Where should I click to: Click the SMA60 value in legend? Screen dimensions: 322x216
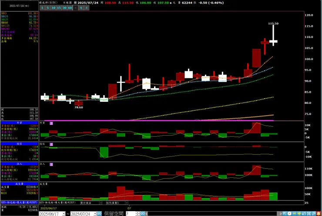(33, 23)
